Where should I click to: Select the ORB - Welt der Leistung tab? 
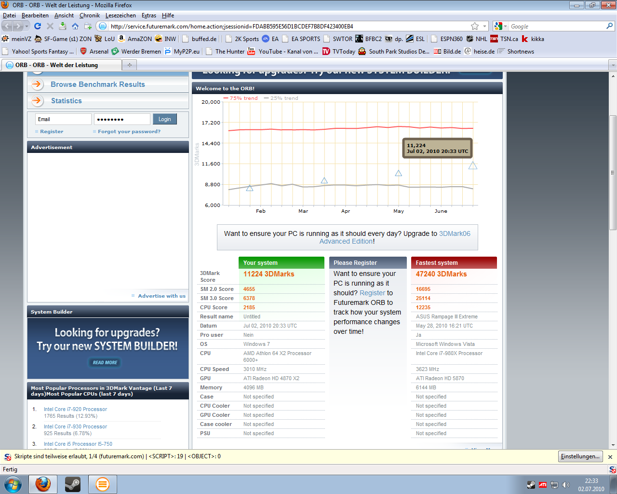pyautogui.click(x=61, y=65)
